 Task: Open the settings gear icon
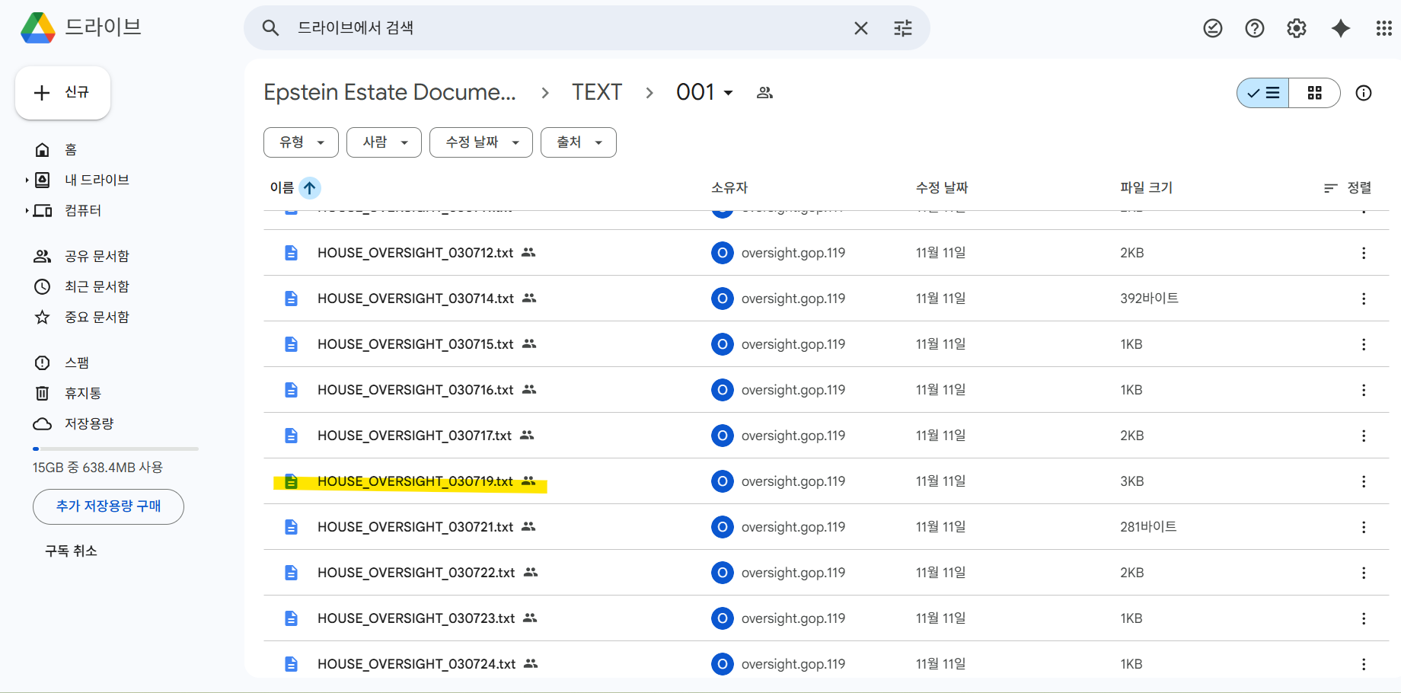[x=1297, y=28]
